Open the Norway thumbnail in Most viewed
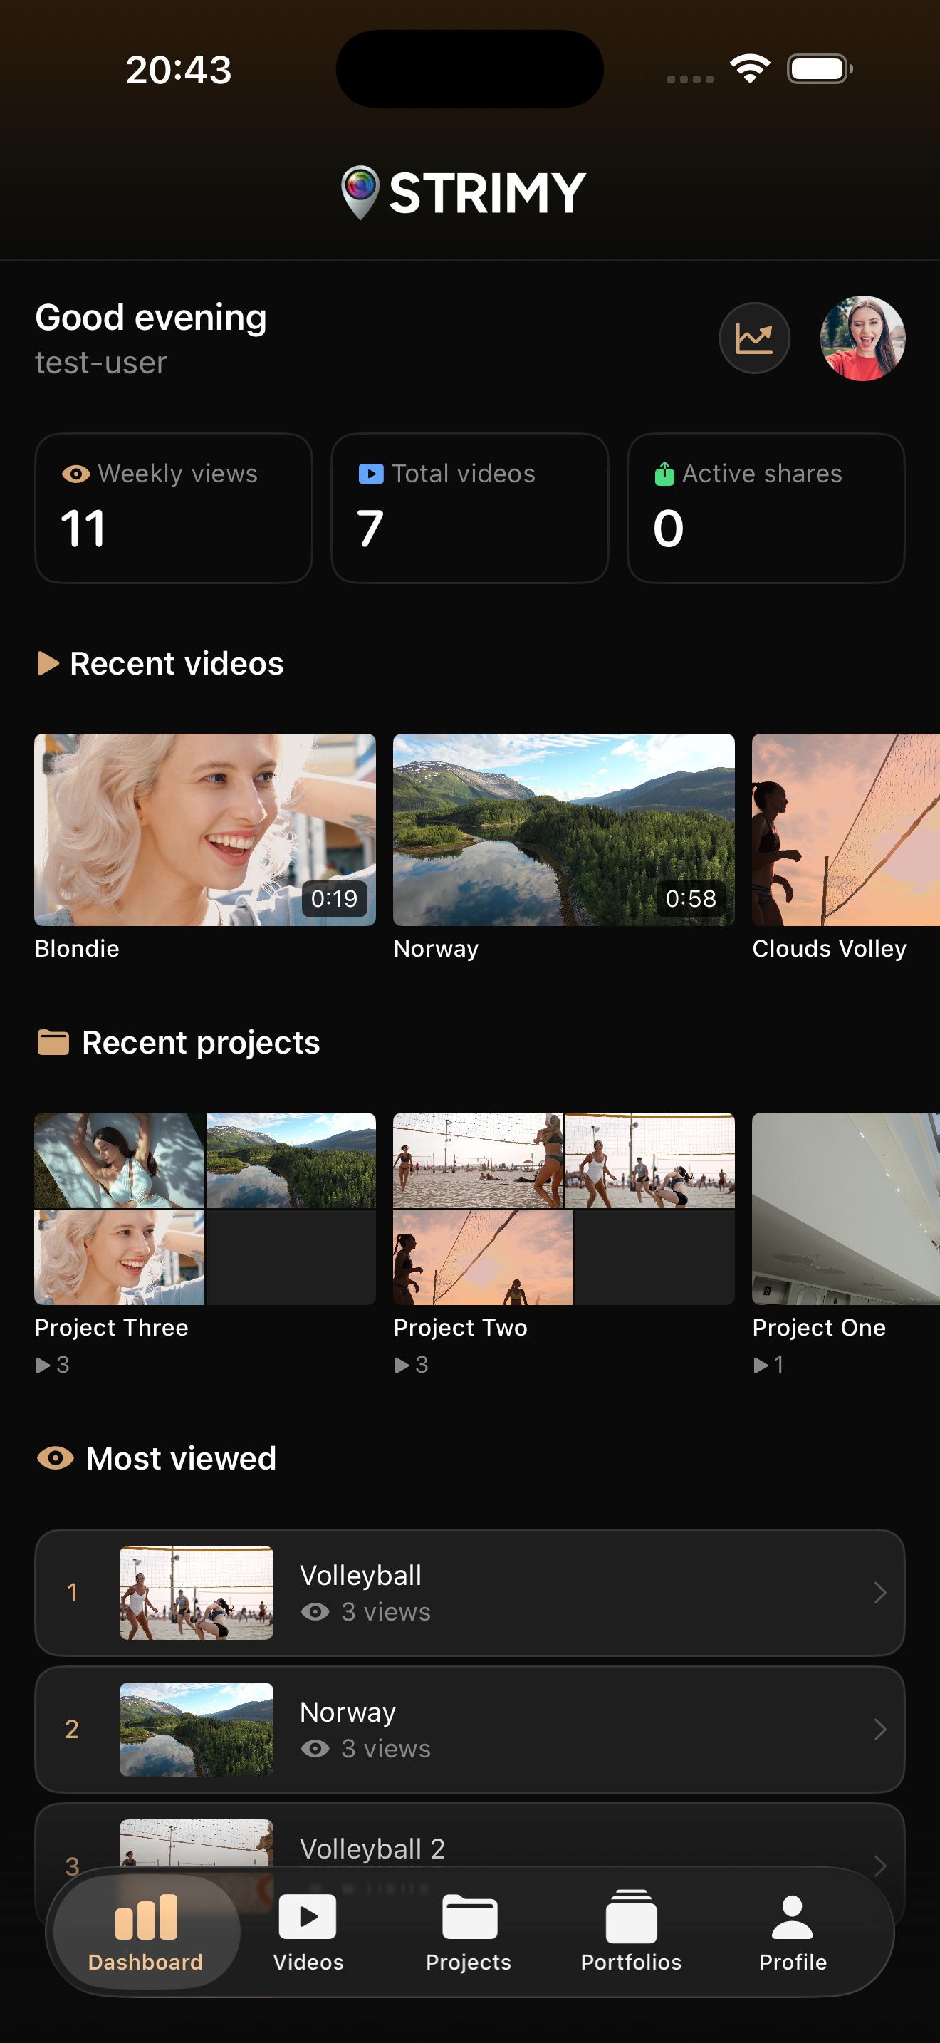The height and width of the screenshot is (2043, 940). 197,1729
